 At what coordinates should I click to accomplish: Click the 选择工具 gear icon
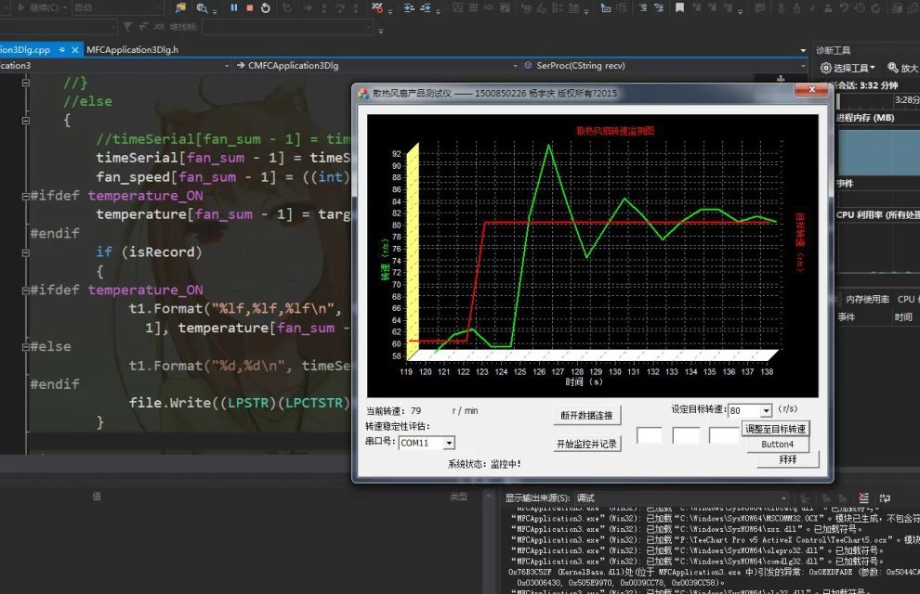pyautogui.click(x=825, y=68)
